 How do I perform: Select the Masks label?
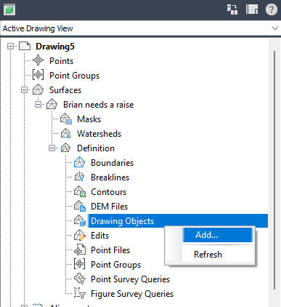coord(89,119)
